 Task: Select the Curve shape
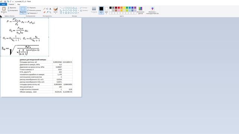(x=63, y=8)
